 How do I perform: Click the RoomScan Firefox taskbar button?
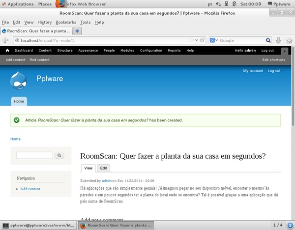[116, 225]
